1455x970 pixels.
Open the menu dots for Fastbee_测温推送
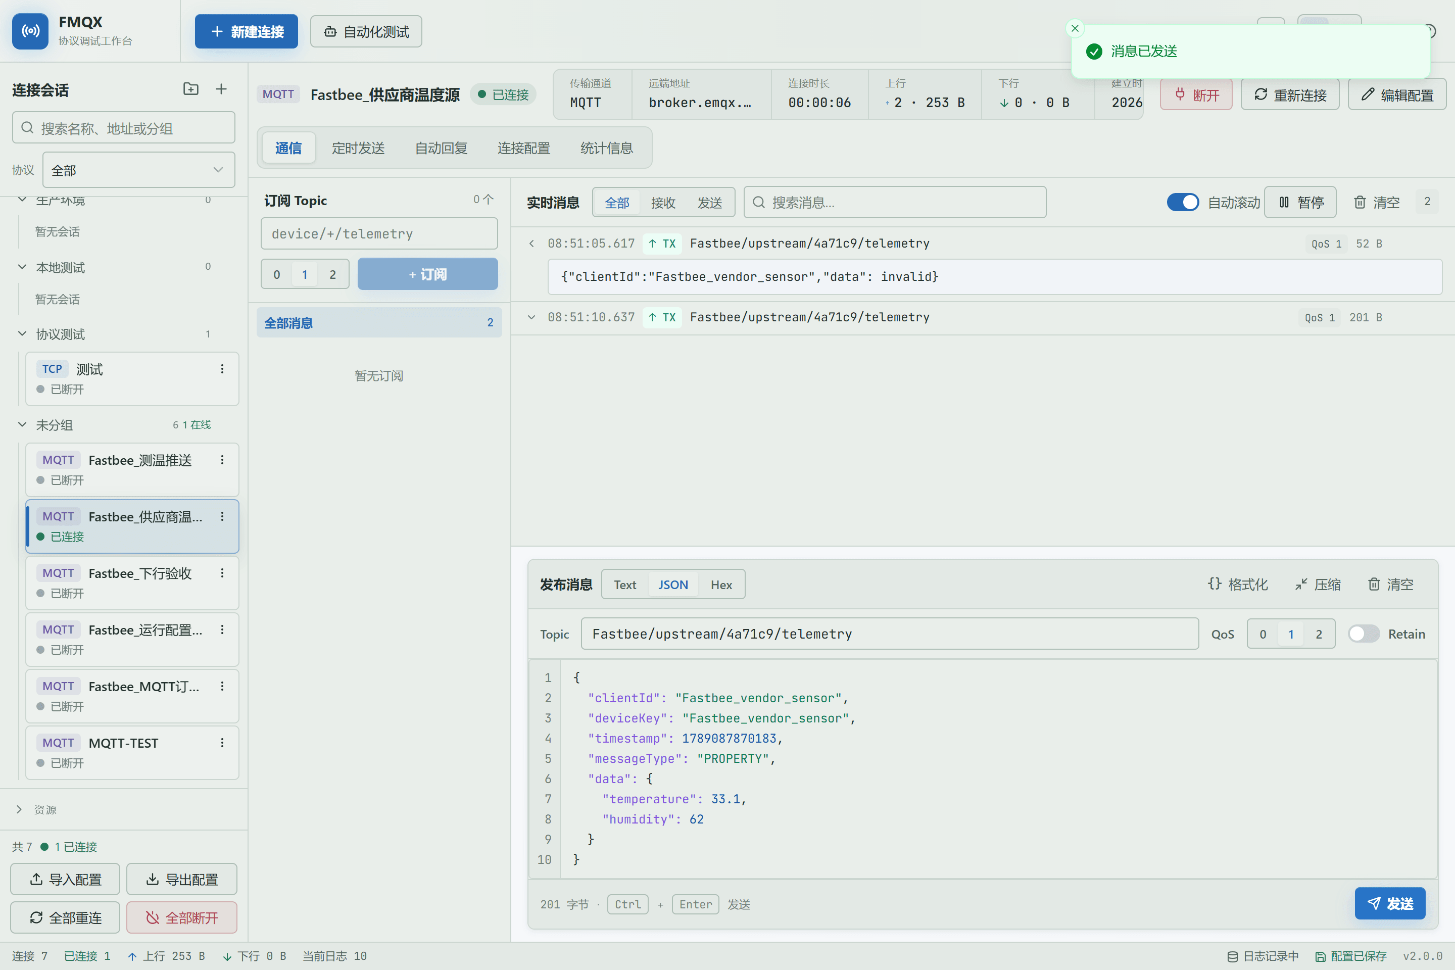222,460
